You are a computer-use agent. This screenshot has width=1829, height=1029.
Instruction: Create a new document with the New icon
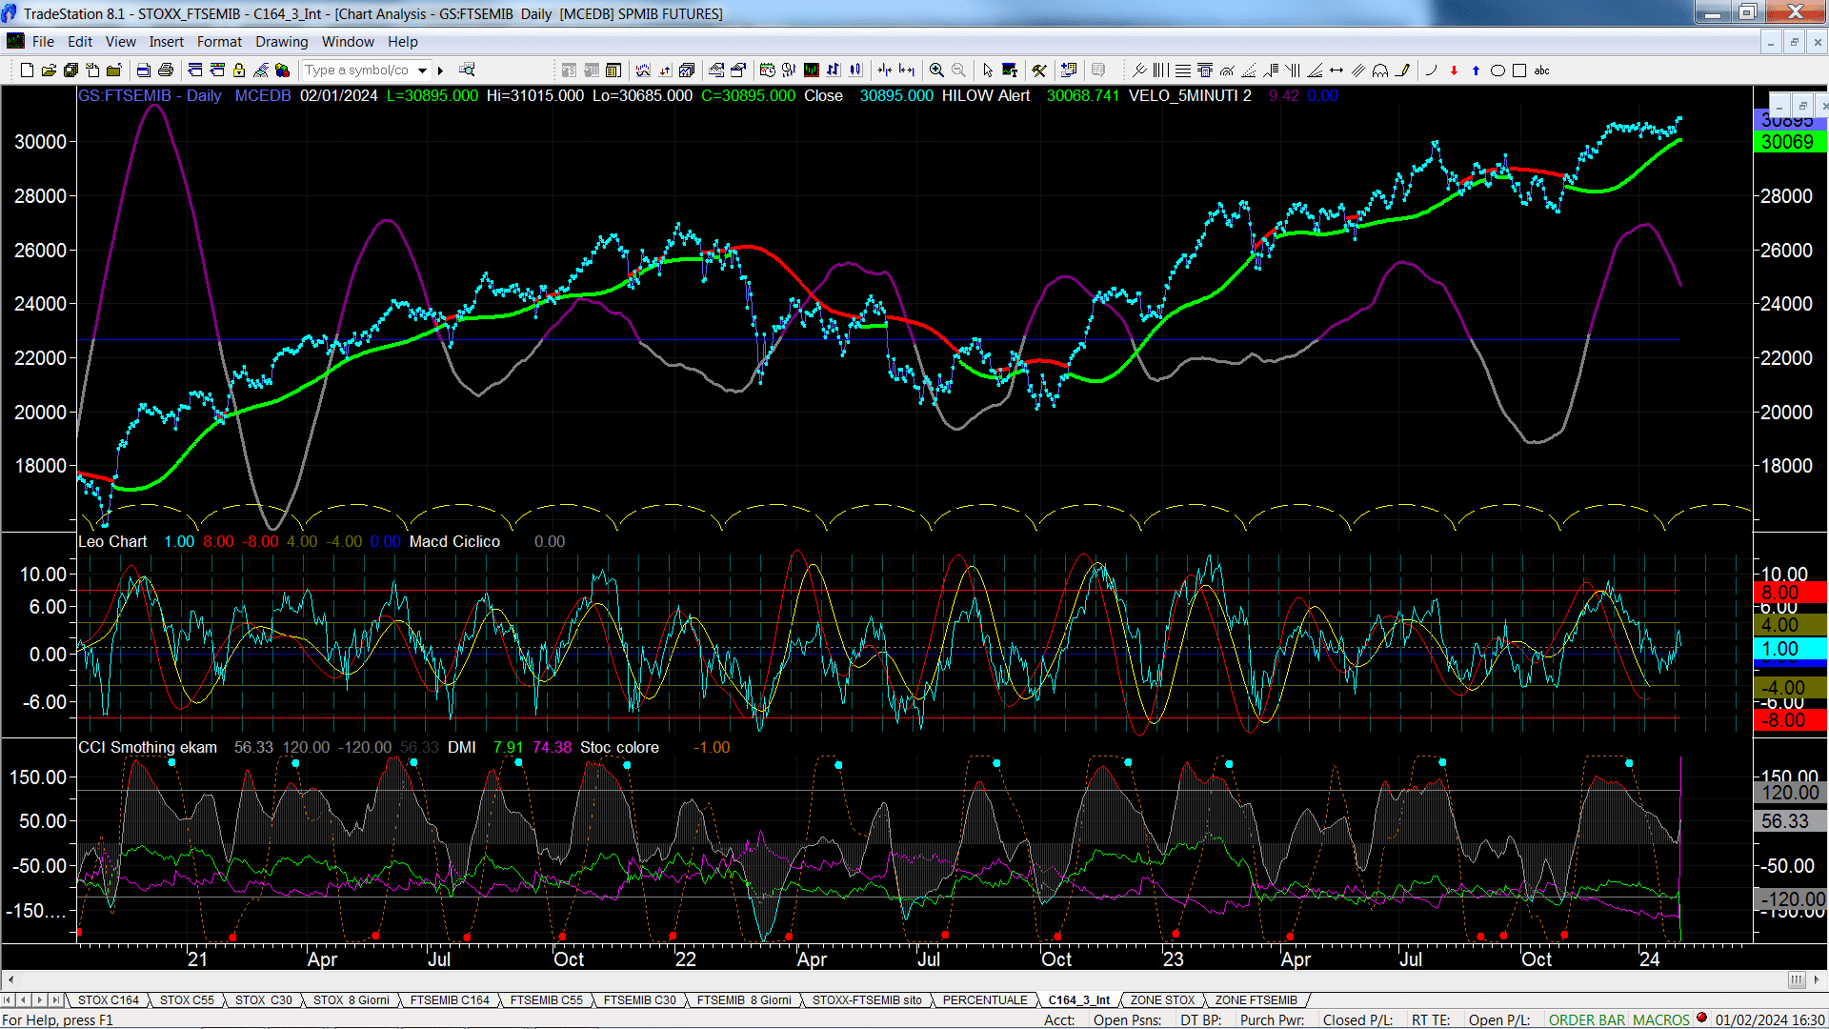coord(27,70)
